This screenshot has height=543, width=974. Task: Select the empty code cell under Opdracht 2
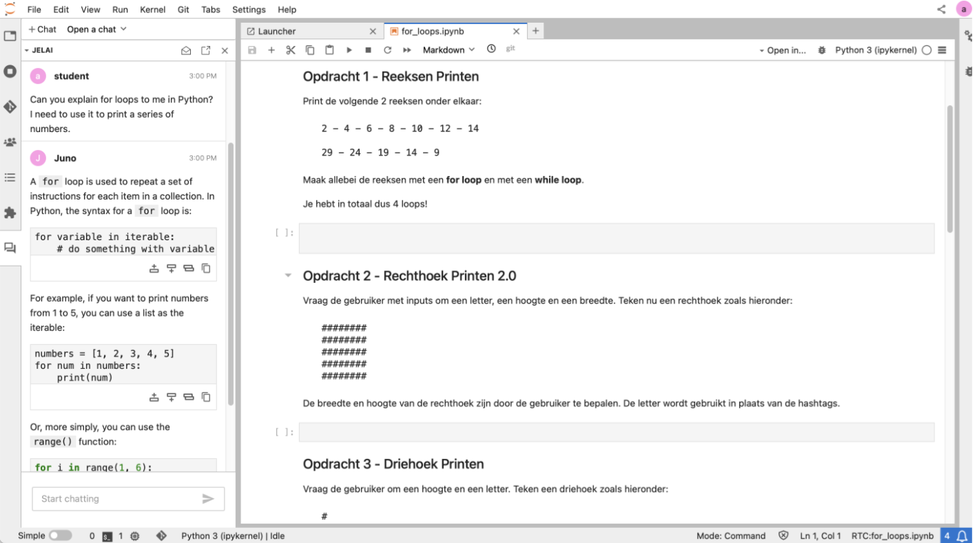click(616, 432)
